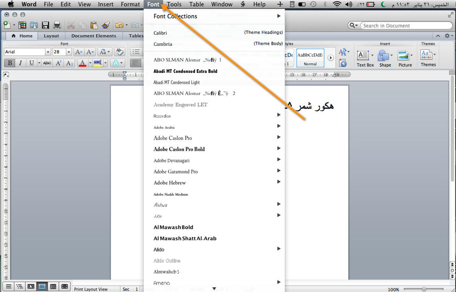Apply Superscript formatting
This screenshot has height=292, width=456.
coord(58,63)
